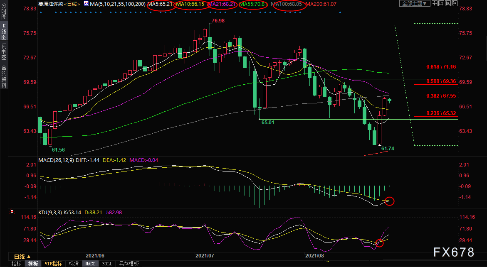This screenshot has height=267, width=487.
Task: Click the 美原油连续 contract title
Action: click(x=51, y=4)
